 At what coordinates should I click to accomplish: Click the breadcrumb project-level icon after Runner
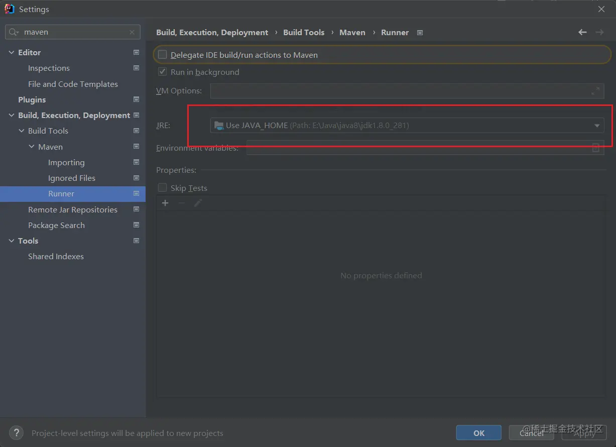pyautogui.click(x=420, y=33)
